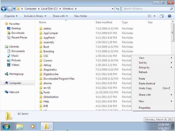Choose Refresh from context menu

[x=153, y=72]
